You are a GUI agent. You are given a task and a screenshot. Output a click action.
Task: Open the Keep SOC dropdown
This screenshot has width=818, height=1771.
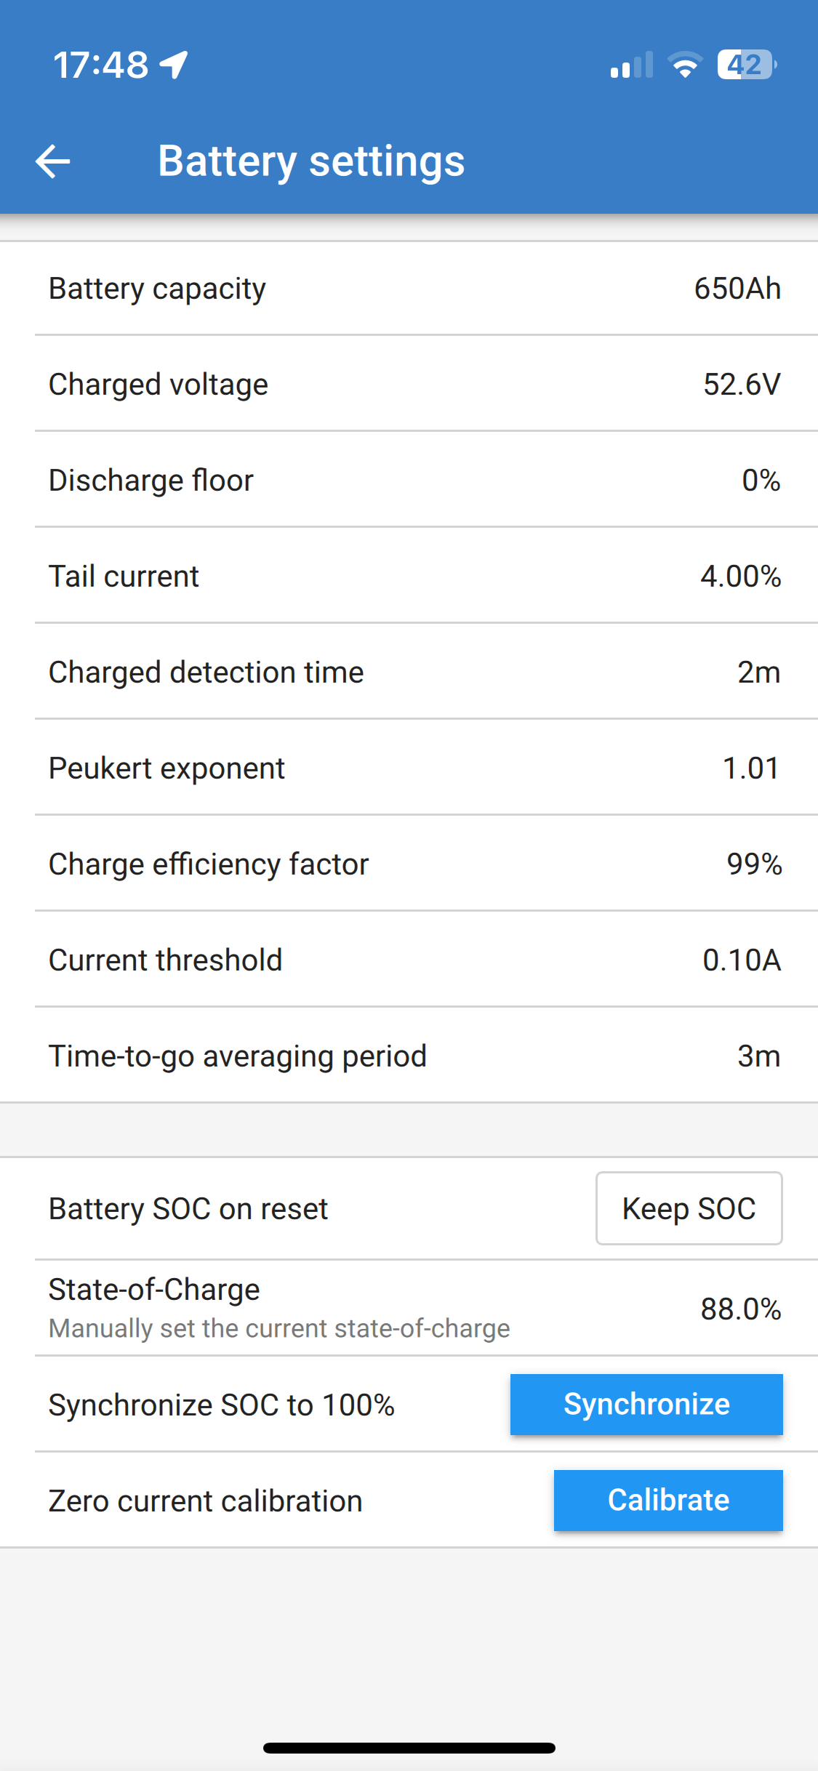(689, 1208)
